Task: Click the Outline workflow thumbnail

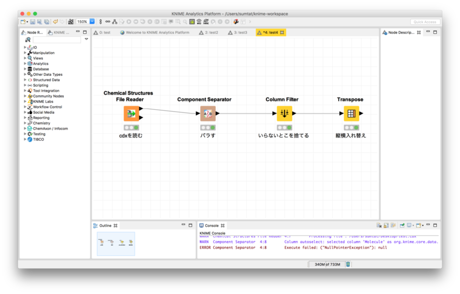Action: pyautogui.click(x=116, y=244)
